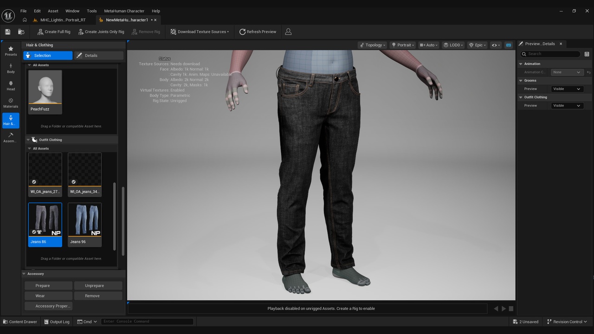
Task: Collapse All Assets under Outfit Clothing
Action: tap(30, 148)
